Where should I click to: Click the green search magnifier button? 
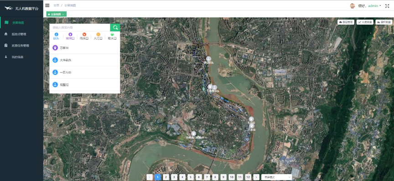coord(115,27)
